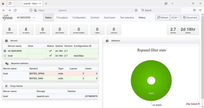This screenshot has width=204, height=108.
Task: Click the RSPAMD logo
Action: click(8, 18)
